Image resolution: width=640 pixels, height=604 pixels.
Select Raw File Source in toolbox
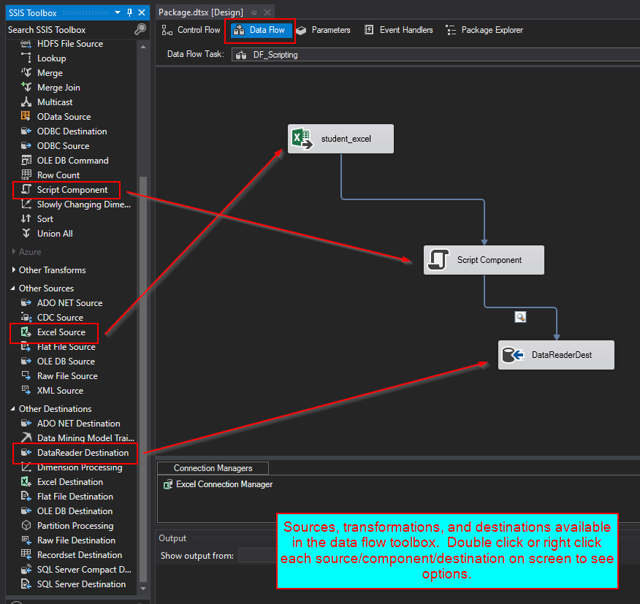point(67,376)
